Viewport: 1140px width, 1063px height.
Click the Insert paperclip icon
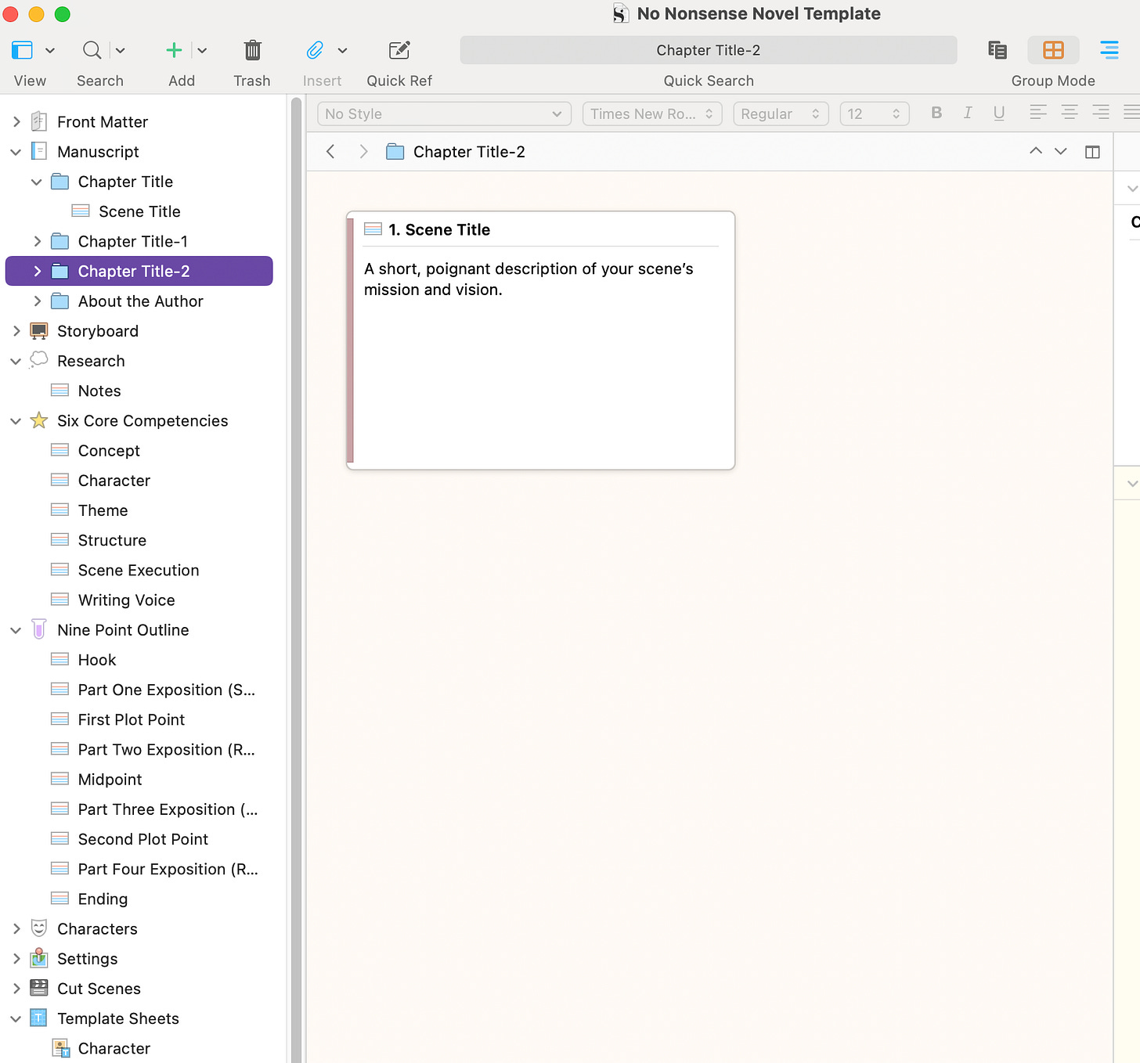point(316,49)
